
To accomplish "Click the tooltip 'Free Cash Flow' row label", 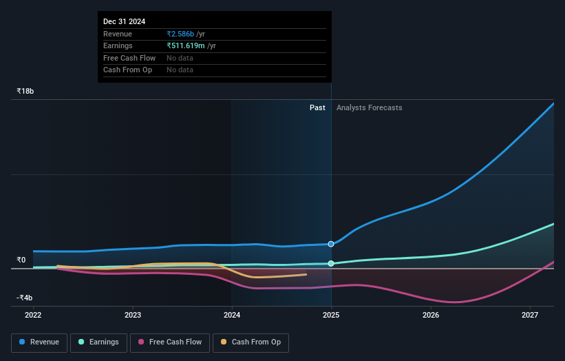I will (129, 58).
